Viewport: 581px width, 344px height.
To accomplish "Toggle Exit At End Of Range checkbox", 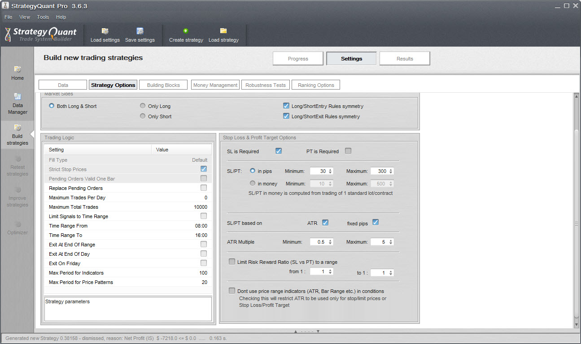I will coord(204,244).
